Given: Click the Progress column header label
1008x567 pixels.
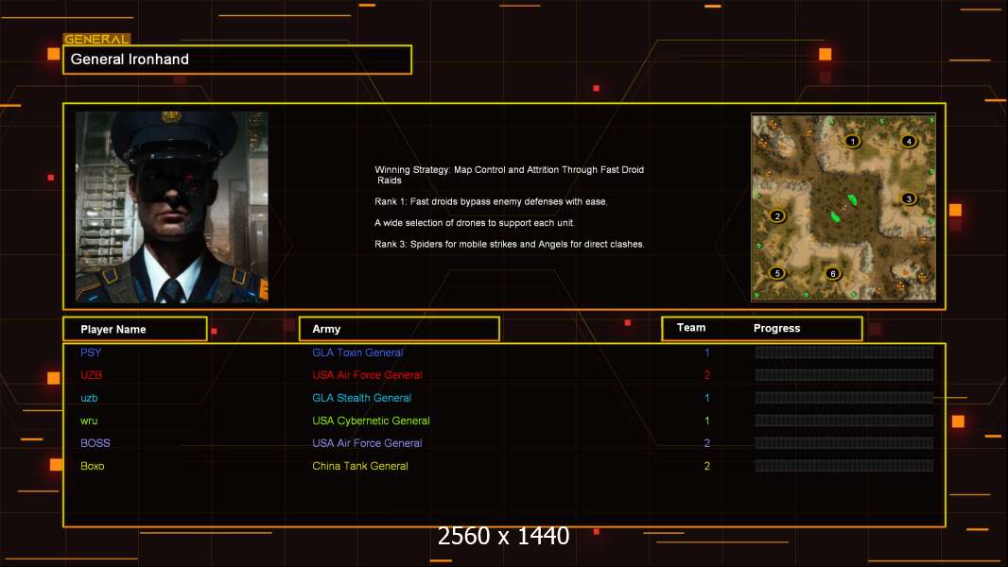Looking at the screenshot, I should [x=776, y=328].
